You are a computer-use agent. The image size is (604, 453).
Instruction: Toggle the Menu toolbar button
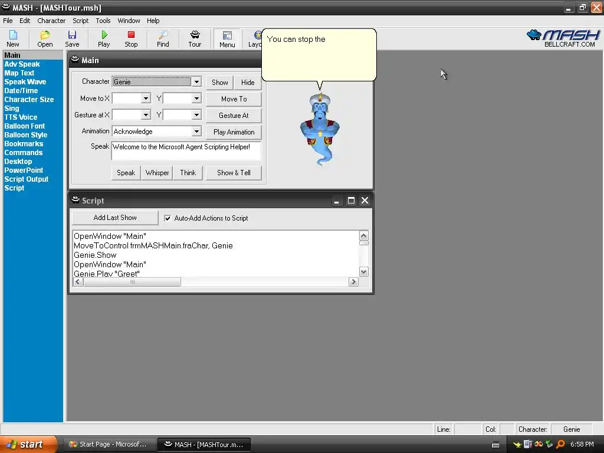[x=227, y=39]
